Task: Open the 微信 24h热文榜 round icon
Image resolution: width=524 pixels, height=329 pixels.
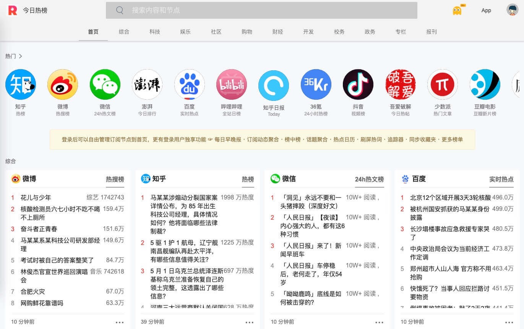Action: [105, 84]
